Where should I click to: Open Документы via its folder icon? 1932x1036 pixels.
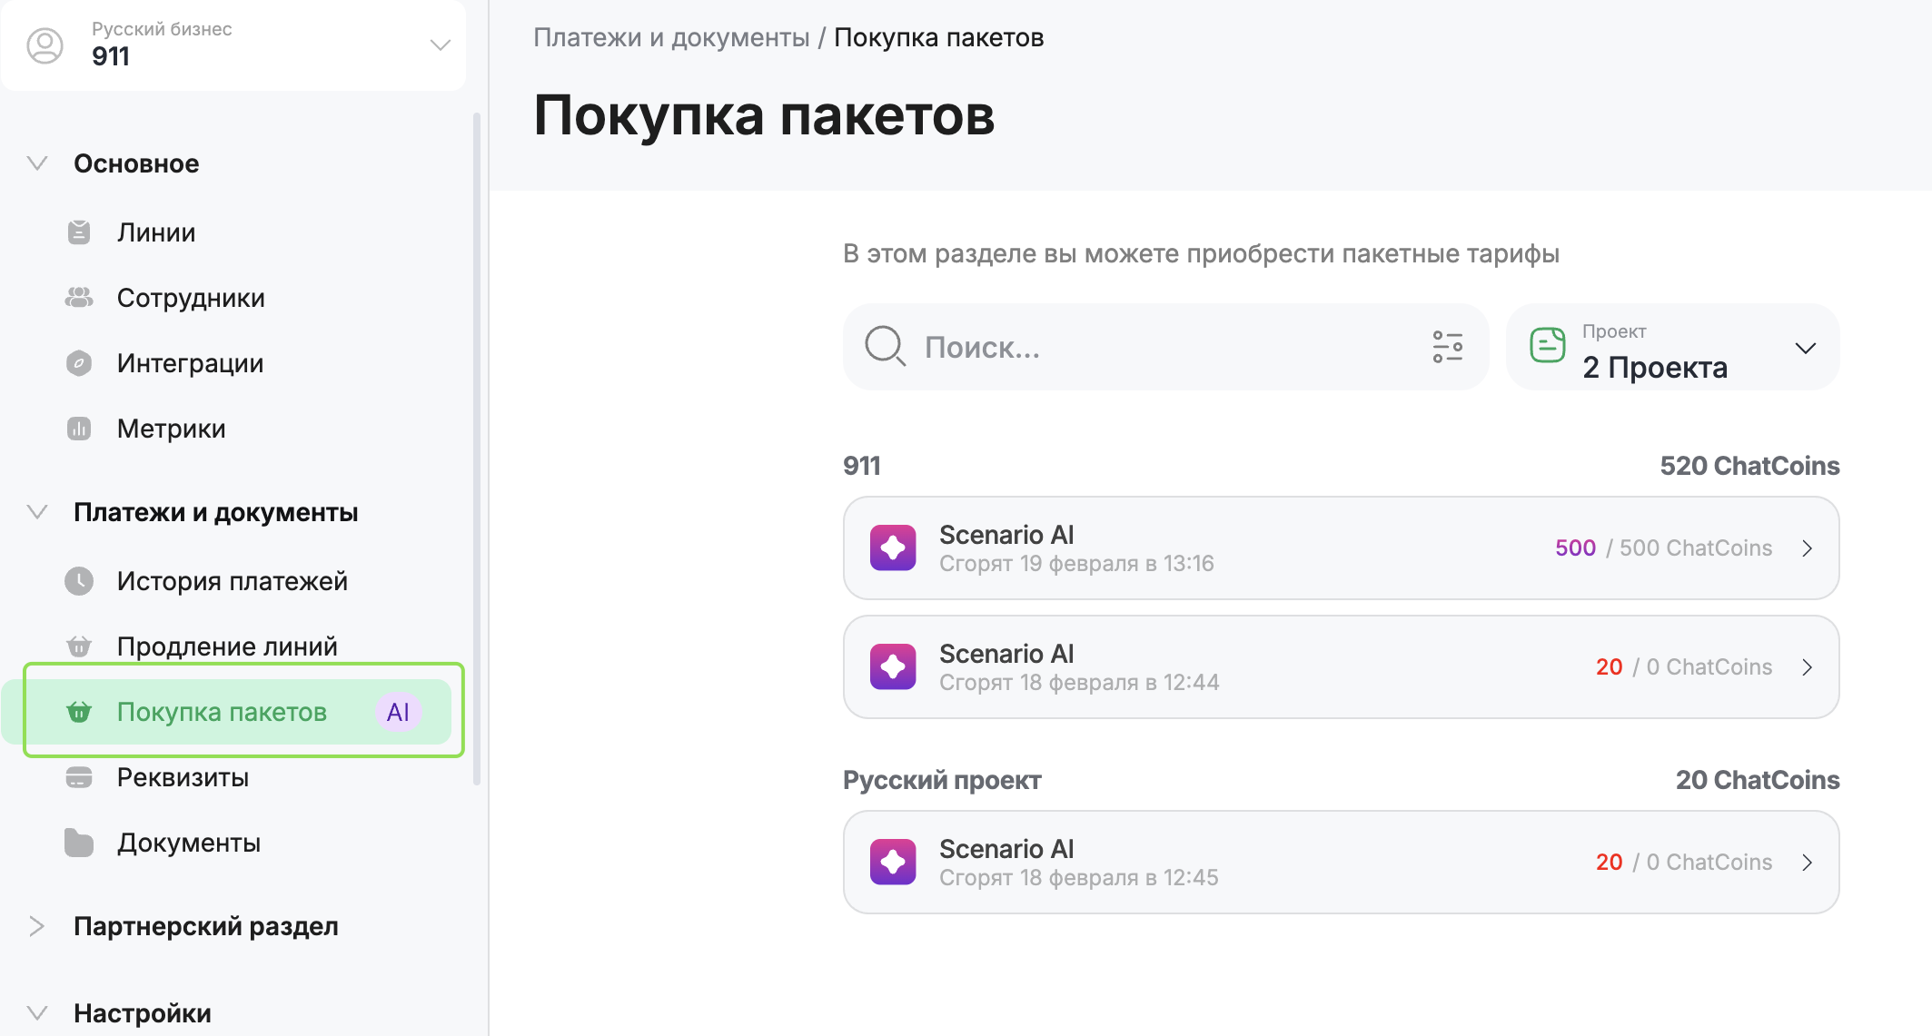79,843
